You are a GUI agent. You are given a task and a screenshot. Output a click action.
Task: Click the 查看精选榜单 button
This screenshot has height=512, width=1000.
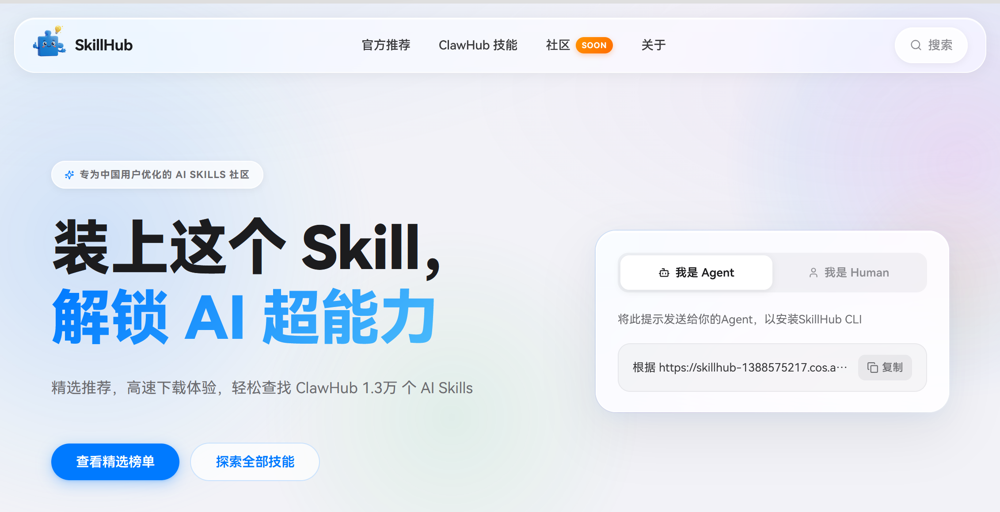pyautogui.click(x=115, y=462)
